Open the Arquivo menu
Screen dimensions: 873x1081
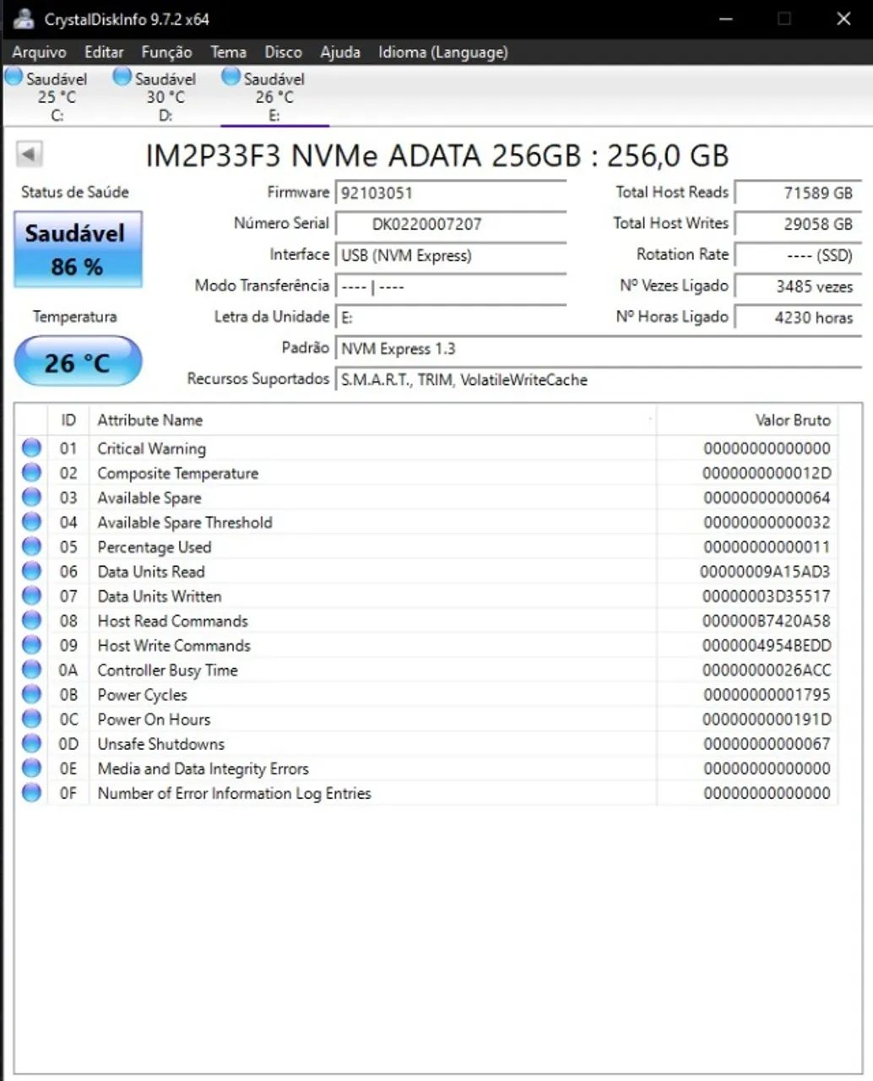click(39, 52)
